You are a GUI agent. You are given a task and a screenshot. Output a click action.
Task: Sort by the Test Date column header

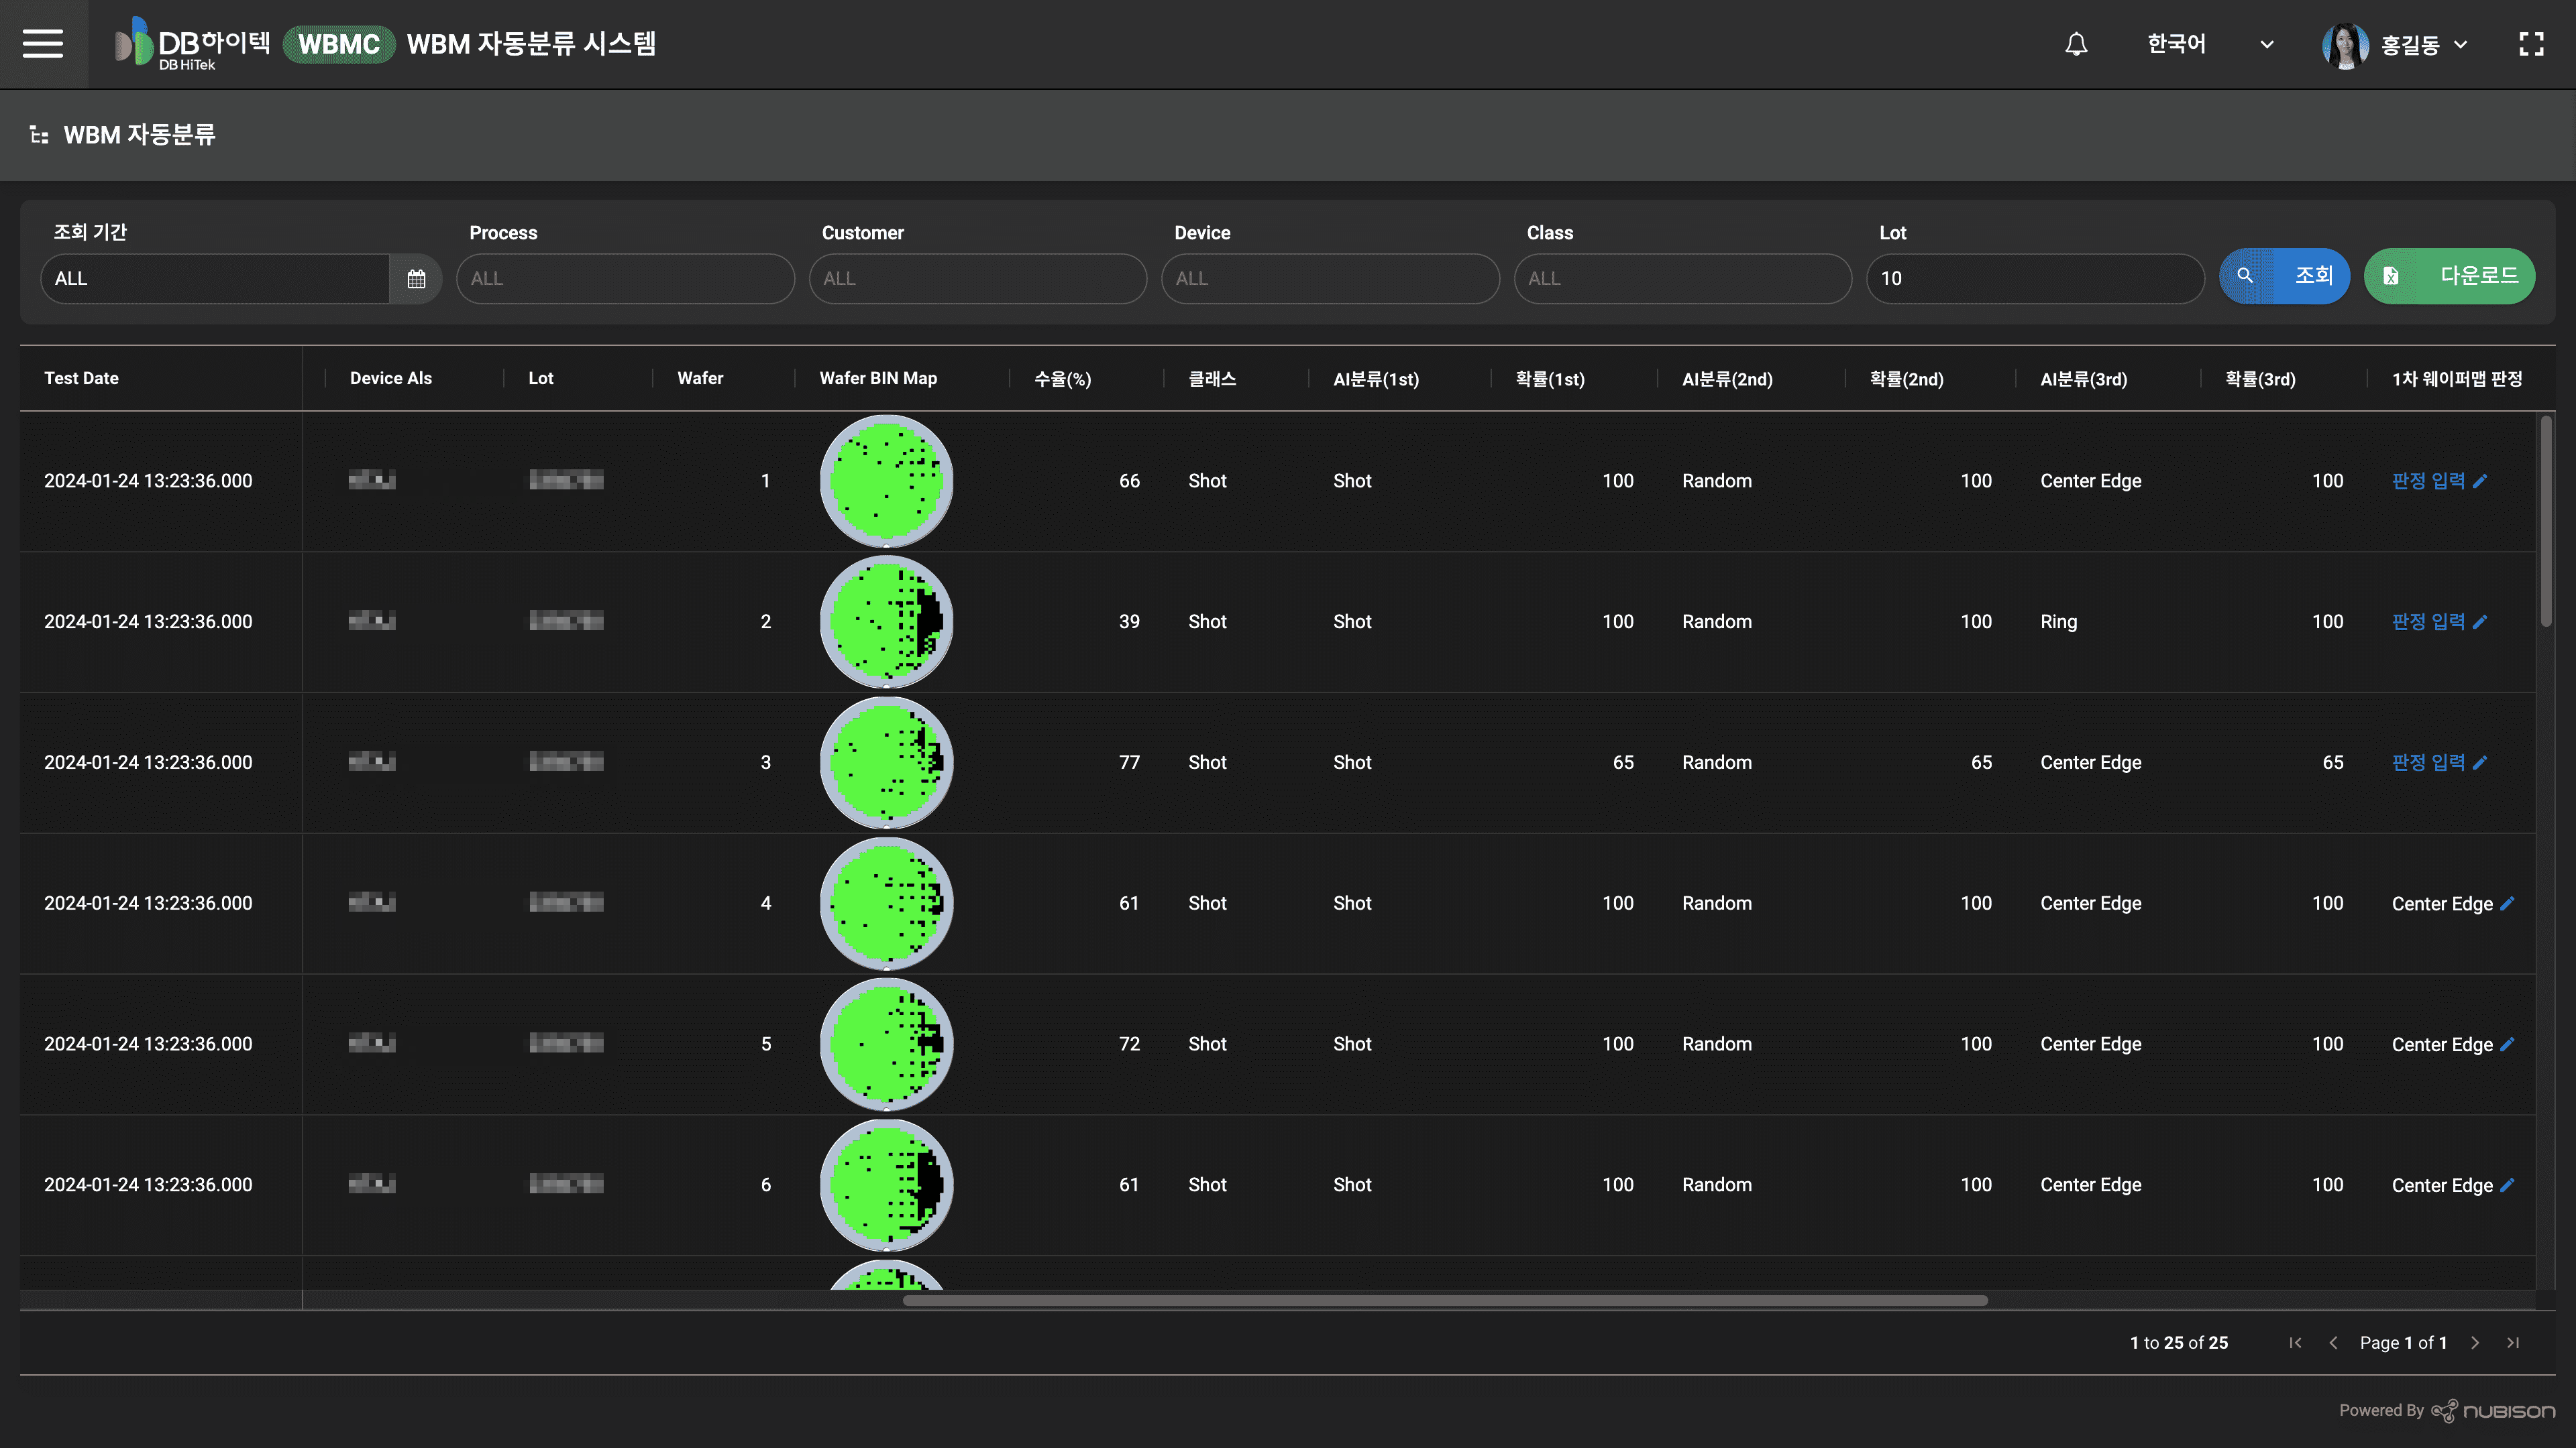click(81, 379)
